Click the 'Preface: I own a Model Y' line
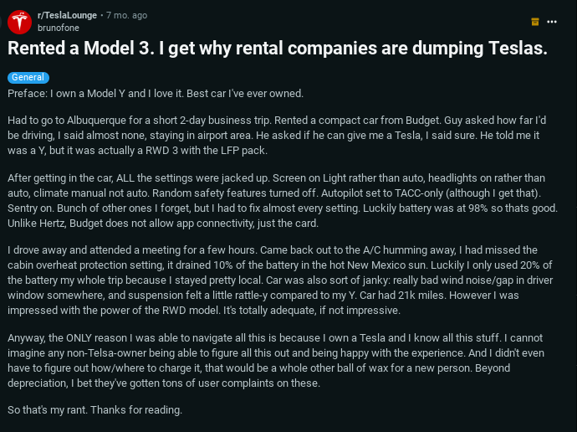The image size is (577, 432). coord(155,93)
